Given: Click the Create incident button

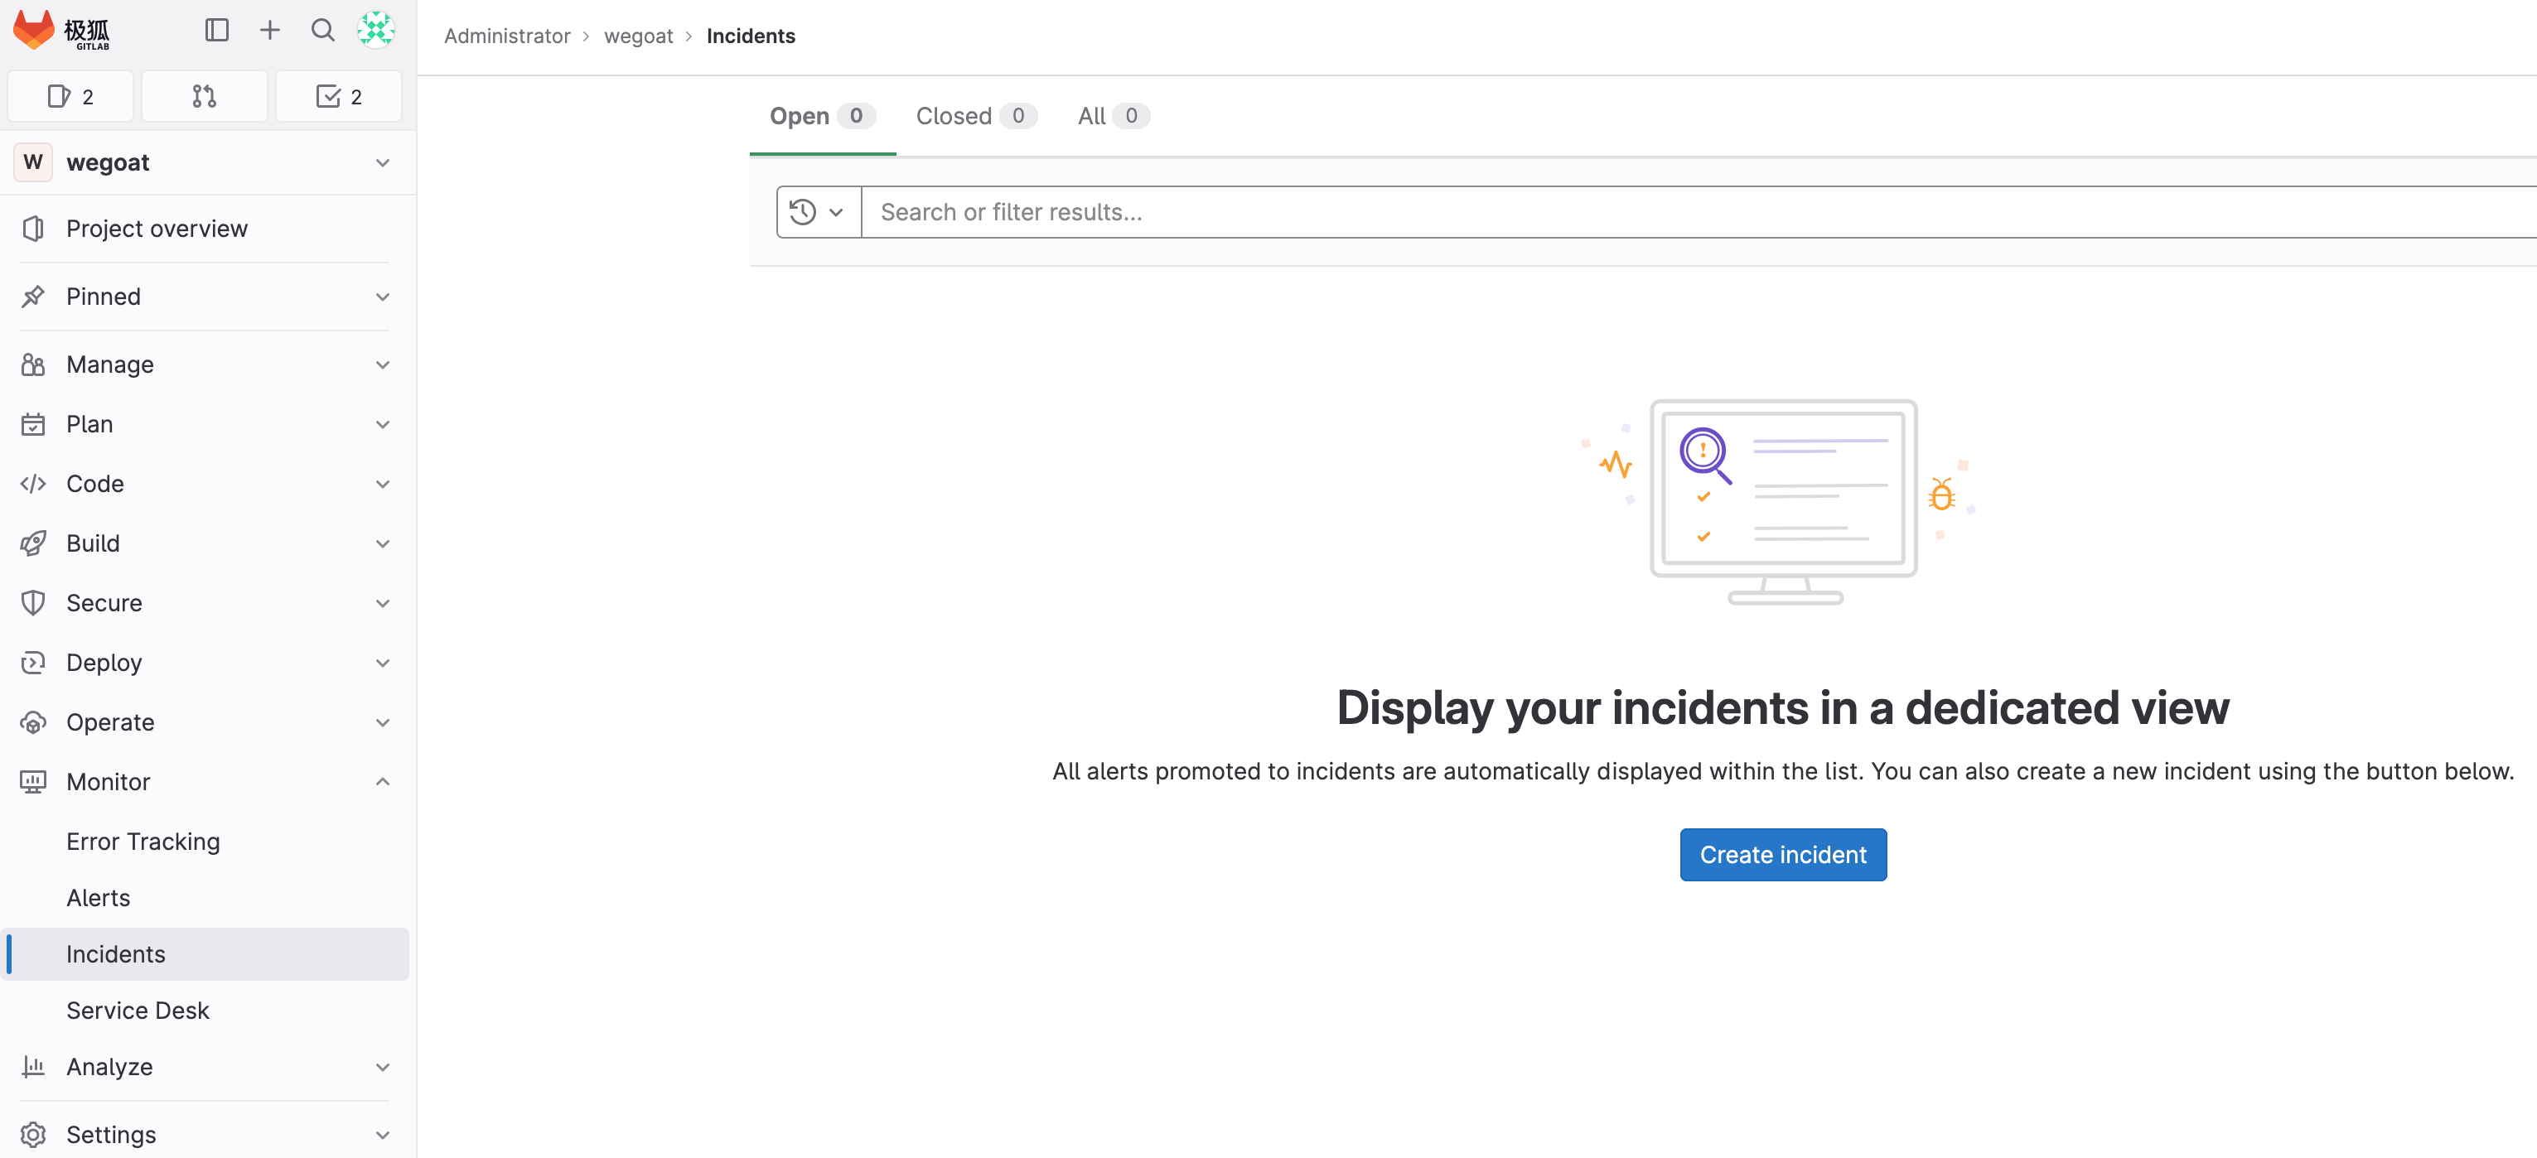Looking at the screenshot, I should (x=1782, y=855).
